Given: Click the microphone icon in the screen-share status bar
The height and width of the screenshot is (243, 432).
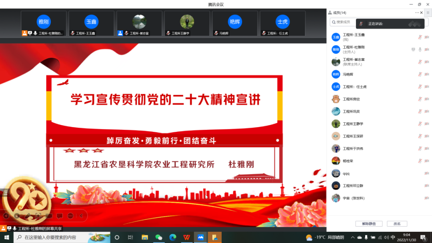Looking at the screenshot, I should [15, 228].
